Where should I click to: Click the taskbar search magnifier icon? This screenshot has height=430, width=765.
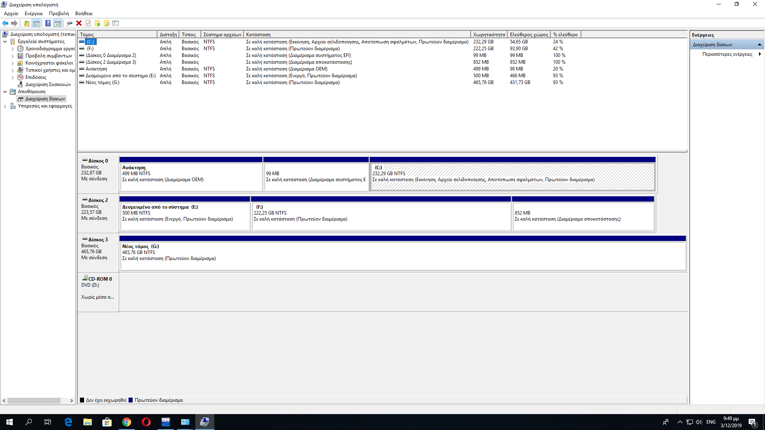29,422
